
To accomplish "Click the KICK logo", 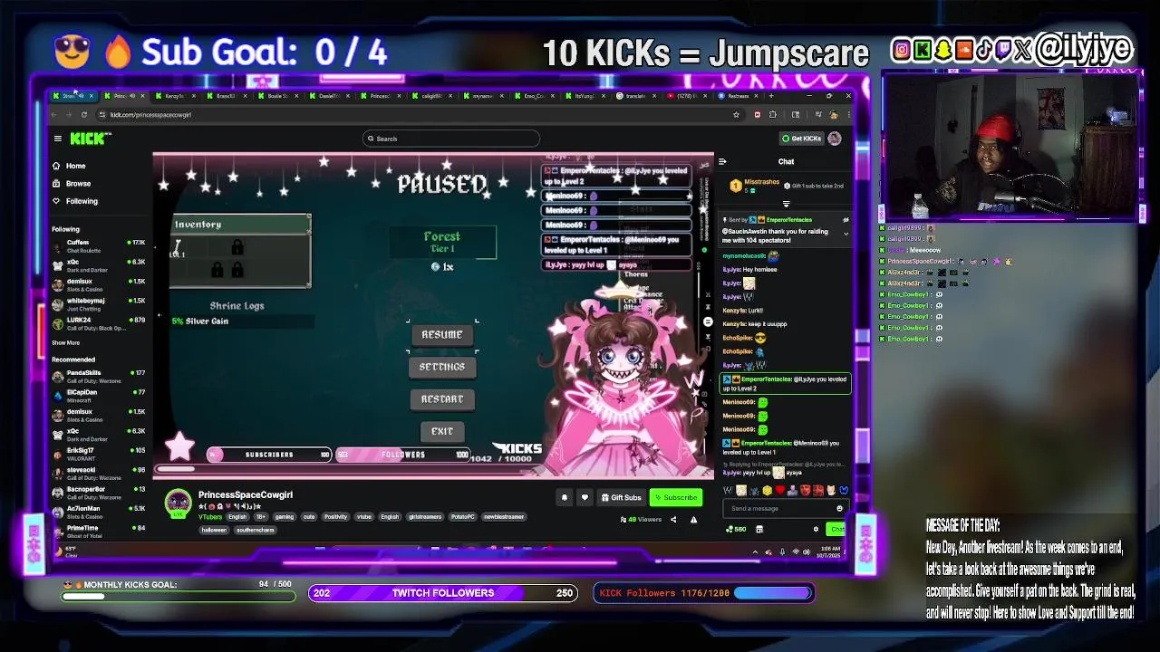I will coord(90,139).
